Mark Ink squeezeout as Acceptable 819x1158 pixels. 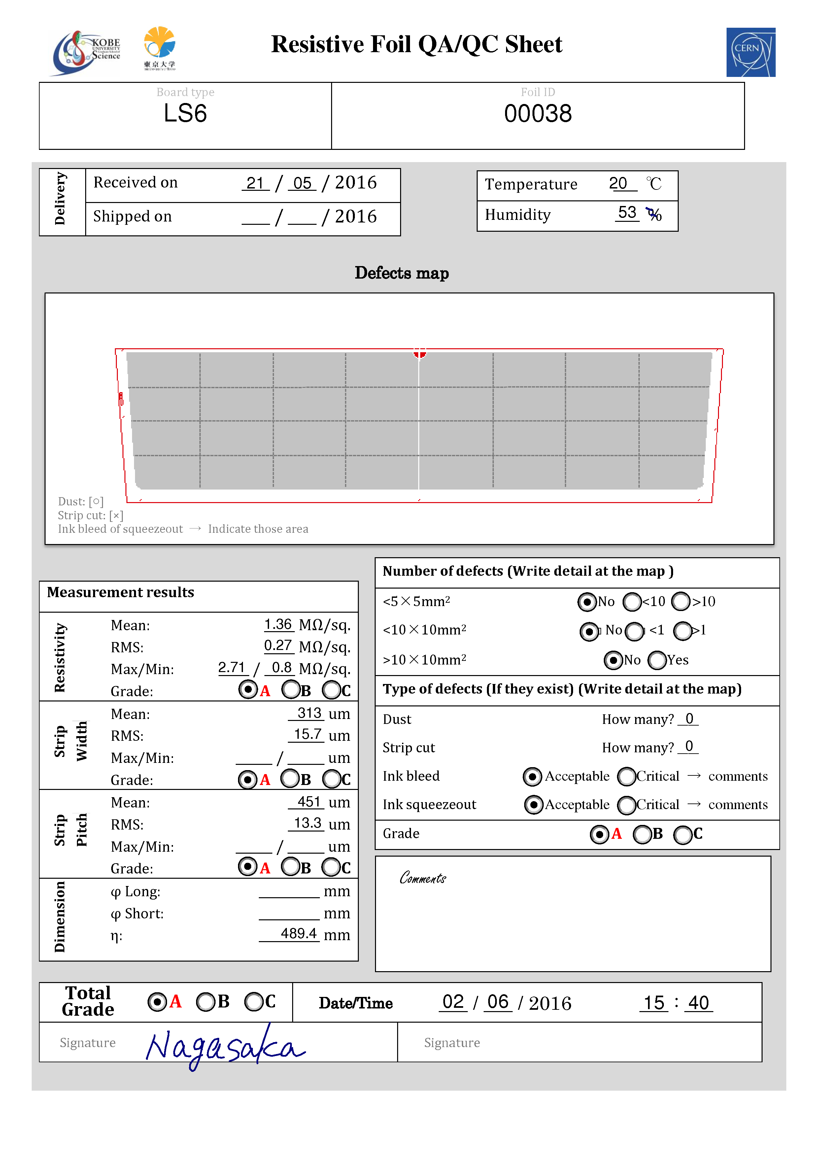point(533,805)
